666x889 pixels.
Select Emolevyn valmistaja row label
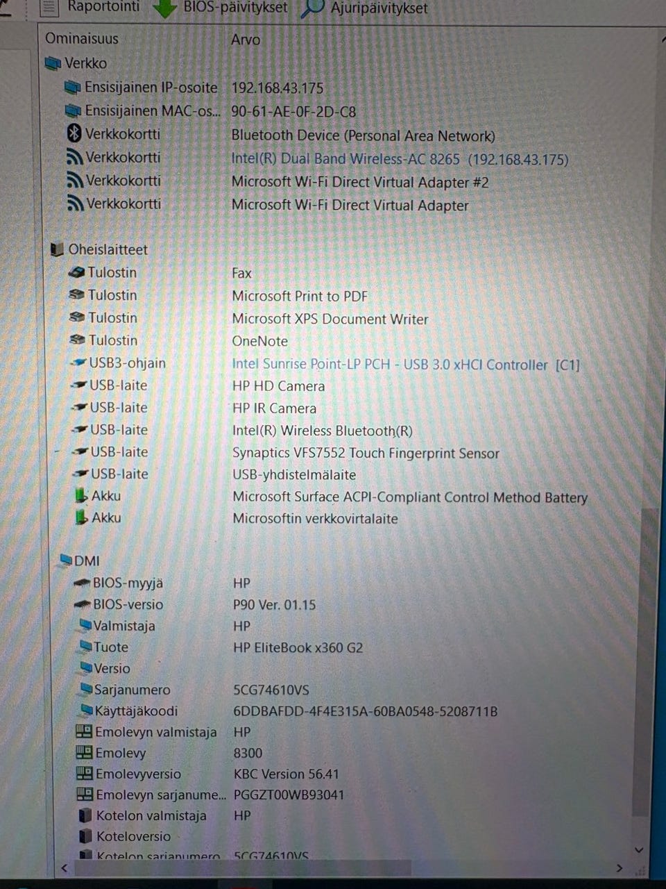pyautogui.click(x=156, y=732)
